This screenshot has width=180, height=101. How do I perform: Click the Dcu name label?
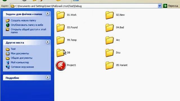tap(118, 53)
